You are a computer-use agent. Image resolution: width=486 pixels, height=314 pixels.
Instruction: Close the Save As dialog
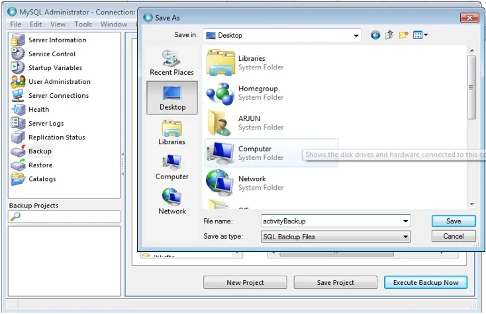(469, 18)
